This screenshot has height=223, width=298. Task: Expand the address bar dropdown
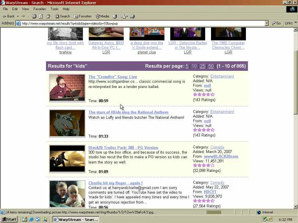267,23
